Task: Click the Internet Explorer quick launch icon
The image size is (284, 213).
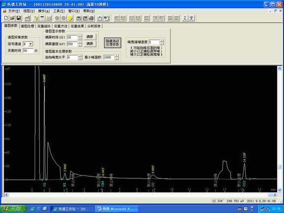Action: (39, 209)
